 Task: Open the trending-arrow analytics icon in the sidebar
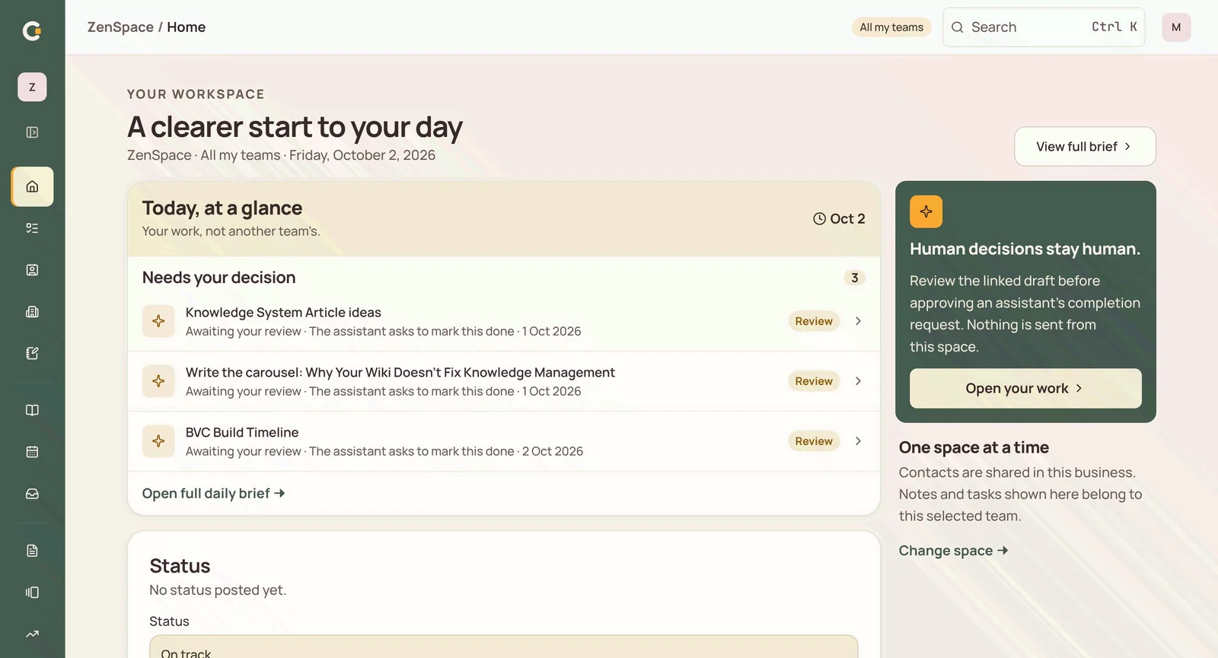click(32, 634)
